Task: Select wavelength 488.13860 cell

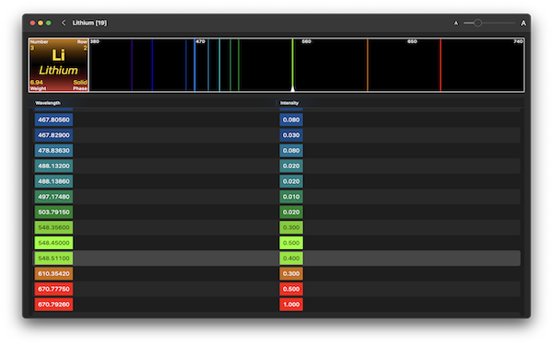Action: (54, 181)
